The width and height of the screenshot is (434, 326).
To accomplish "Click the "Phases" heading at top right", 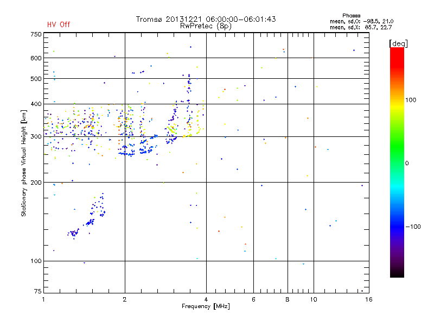I will (351, 16).
